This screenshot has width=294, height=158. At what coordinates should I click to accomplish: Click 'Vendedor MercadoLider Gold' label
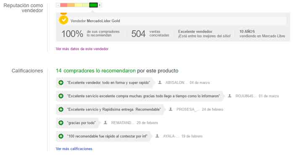[x=95, y=21]
